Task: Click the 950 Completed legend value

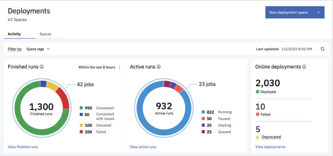Action: [x=88, y=108]
